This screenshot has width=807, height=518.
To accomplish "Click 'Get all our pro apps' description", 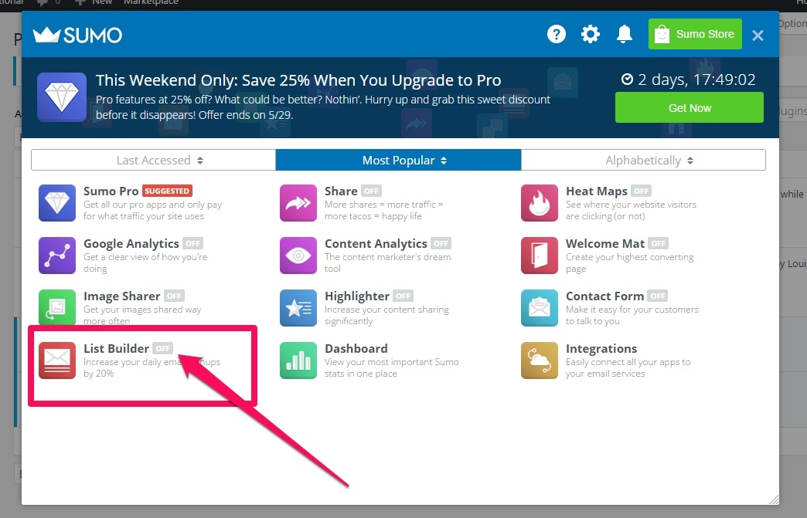I will coord(153,210).
